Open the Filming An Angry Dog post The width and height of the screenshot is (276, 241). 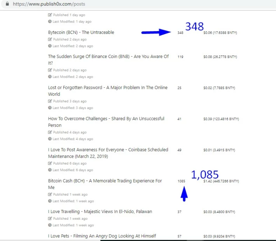102,236
